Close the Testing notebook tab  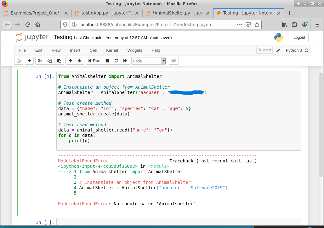click(279, 13)
